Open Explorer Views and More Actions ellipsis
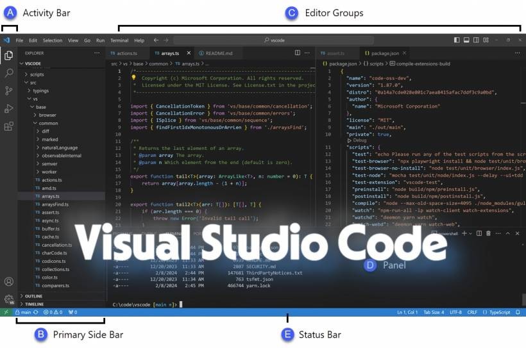526x348 pixels. point(97,53)
